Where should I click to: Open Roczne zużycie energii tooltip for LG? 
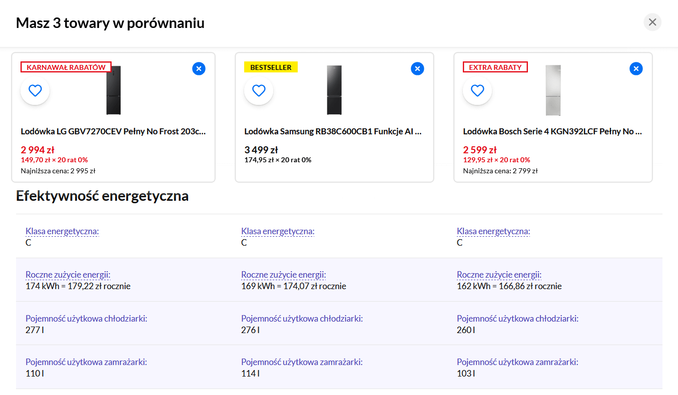[x=68, y=275]
